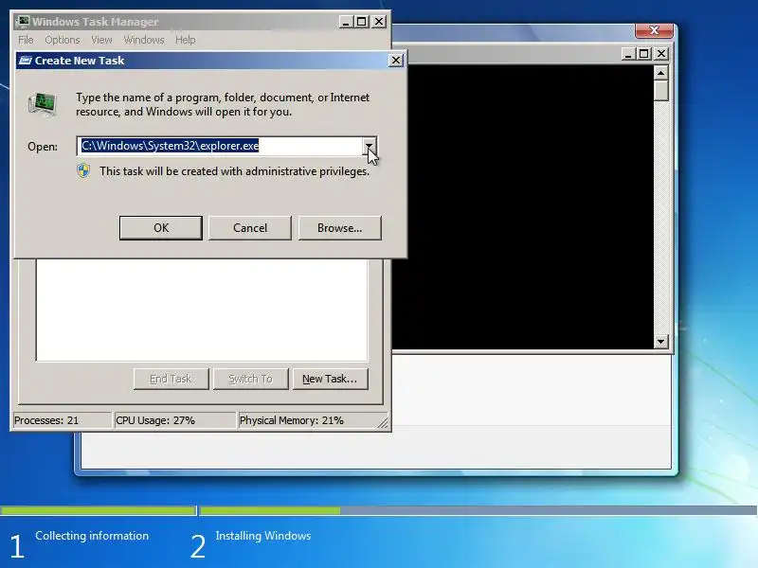Click the command prompt scrollbar thumb
The width and height of the screenshot is (758, 568).
[x=660, y=91]
